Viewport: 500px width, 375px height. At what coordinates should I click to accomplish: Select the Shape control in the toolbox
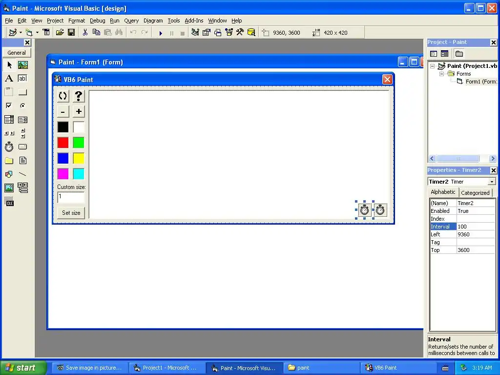(9, 174)
